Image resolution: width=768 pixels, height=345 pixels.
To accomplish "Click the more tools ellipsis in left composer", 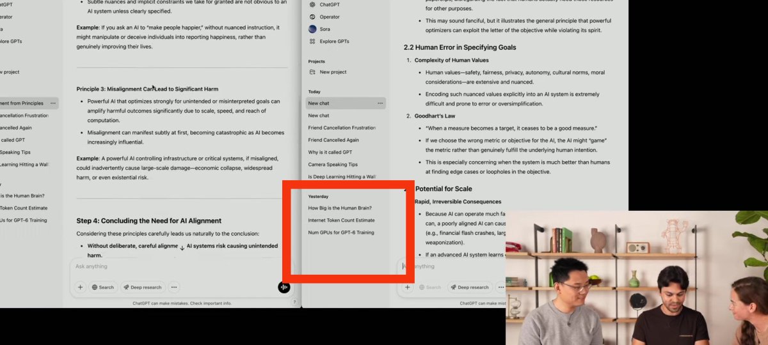I will (174, 287).
